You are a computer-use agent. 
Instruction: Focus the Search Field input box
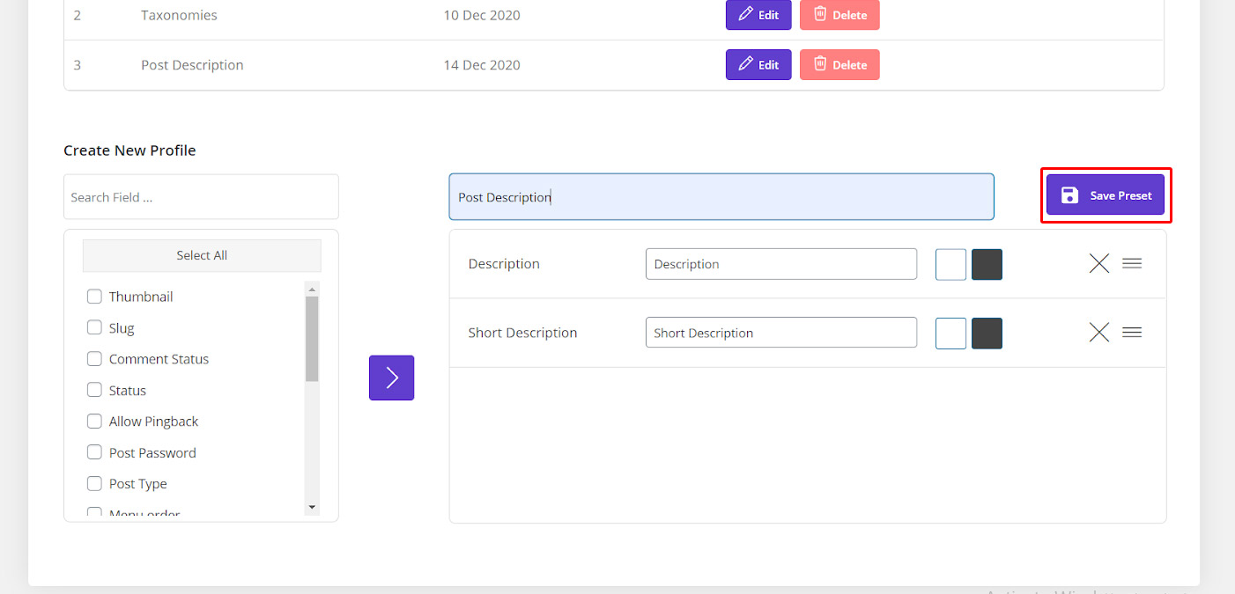[x=201, y=197]
